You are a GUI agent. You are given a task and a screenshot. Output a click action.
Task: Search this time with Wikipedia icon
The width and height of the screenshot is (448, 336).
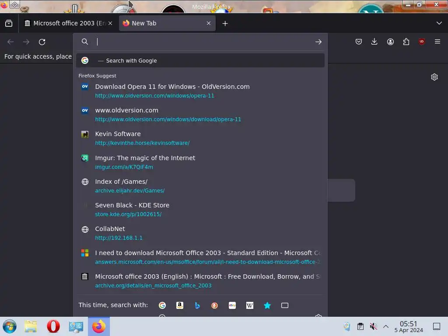[250, 305]
